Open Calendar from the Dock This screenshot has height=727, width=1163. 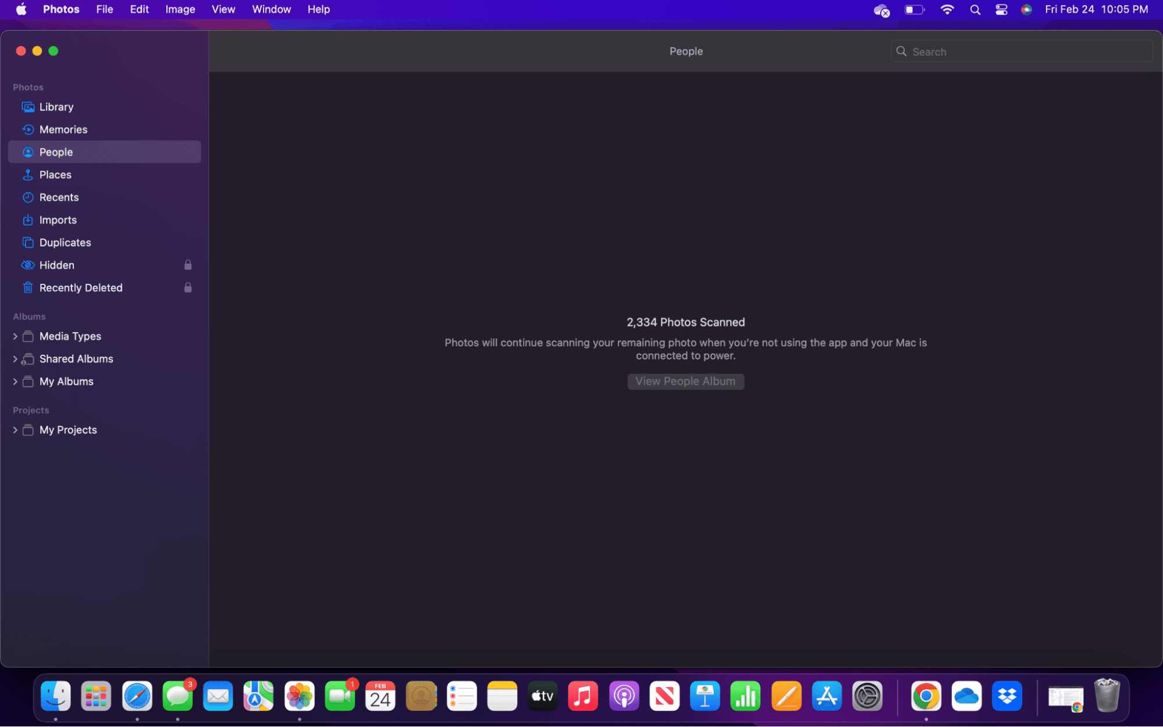coord(380,696)
